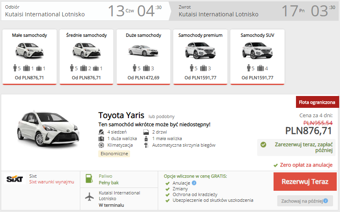Select the Samochody SUV category card
This screenshot has width=340, height=212.
click(257, 57)
